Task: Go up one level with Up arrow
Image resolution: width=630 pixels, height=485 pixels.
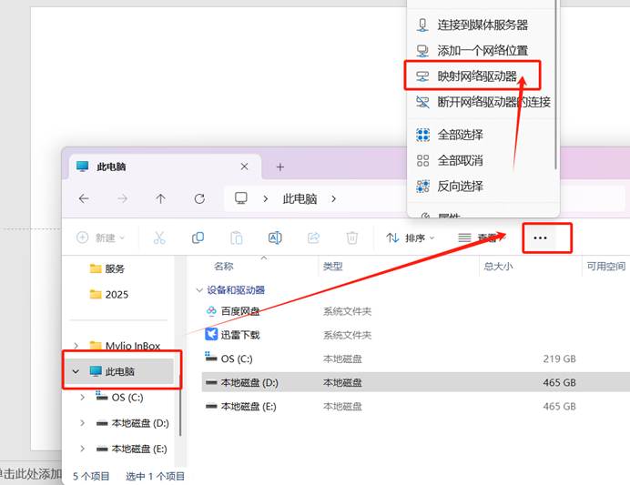Action: pos(161,198)
